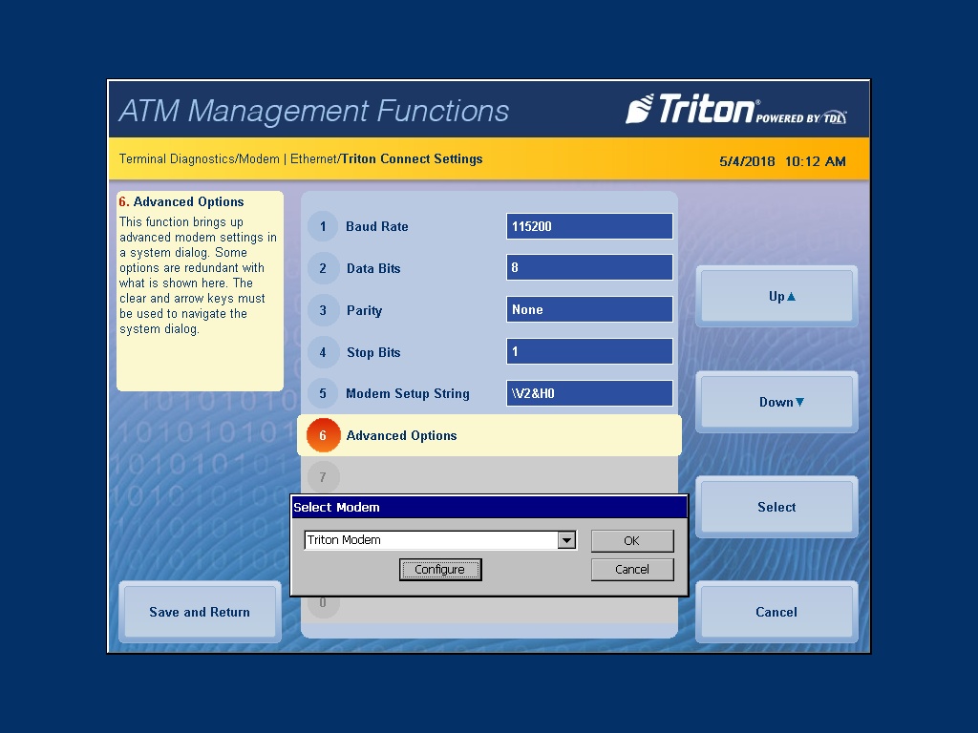Confirm with the OK button
Image resolution: width=978 pixels, height=733 pixels.
click(x=631, y=539)
